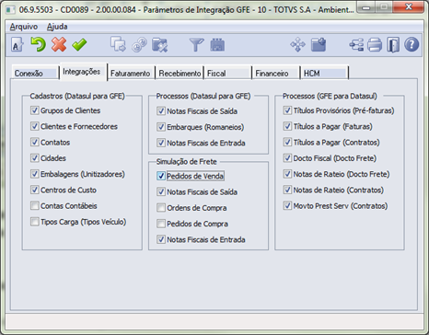Click the application icon in title bar
429x335 pixels.
(10, 10)
